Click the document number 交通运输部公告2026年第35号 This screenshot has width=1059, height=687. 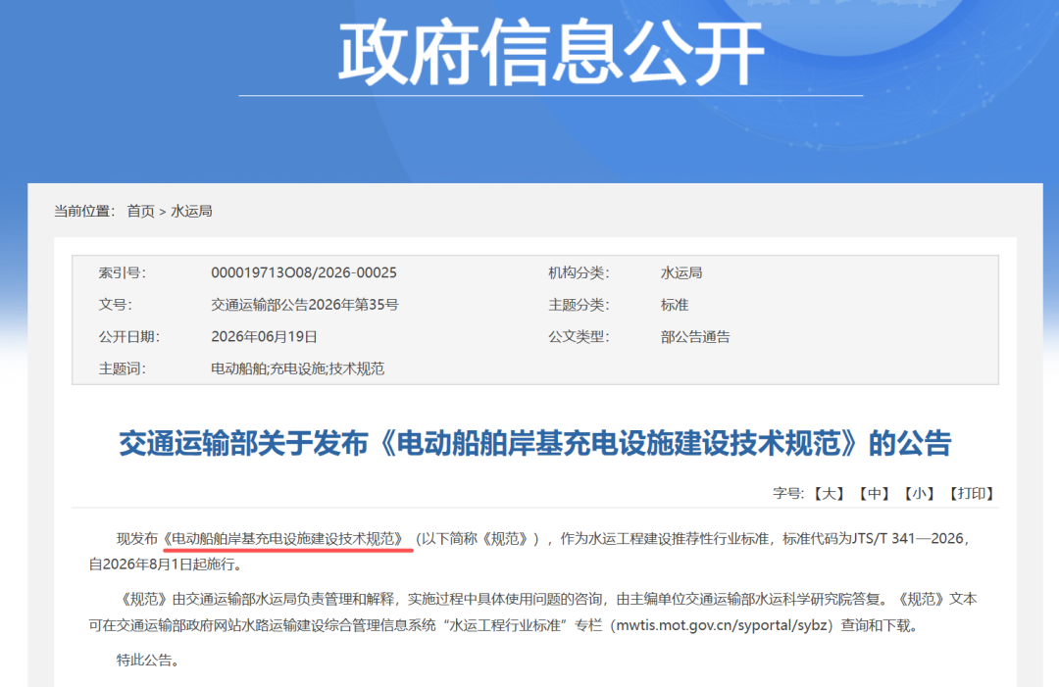coord(305,305)
